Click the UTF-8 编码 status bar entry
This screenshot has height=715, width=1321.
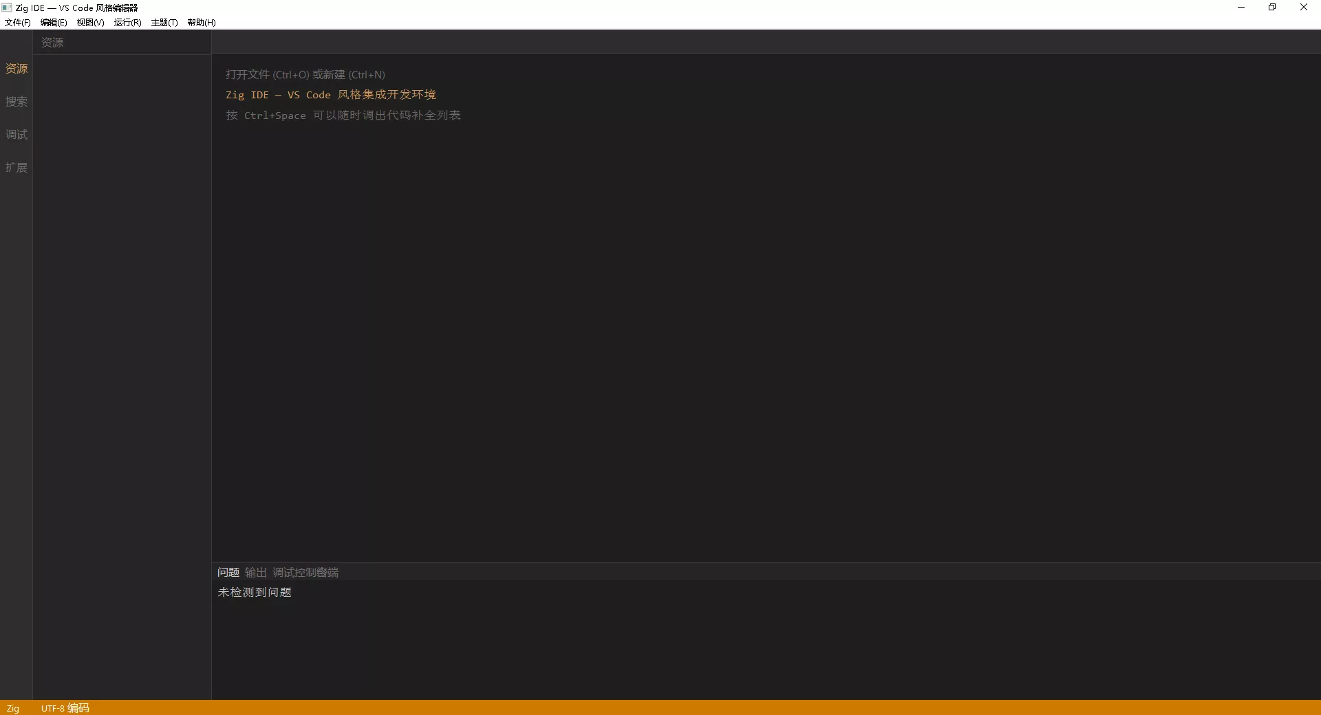[x=65, y=708]
